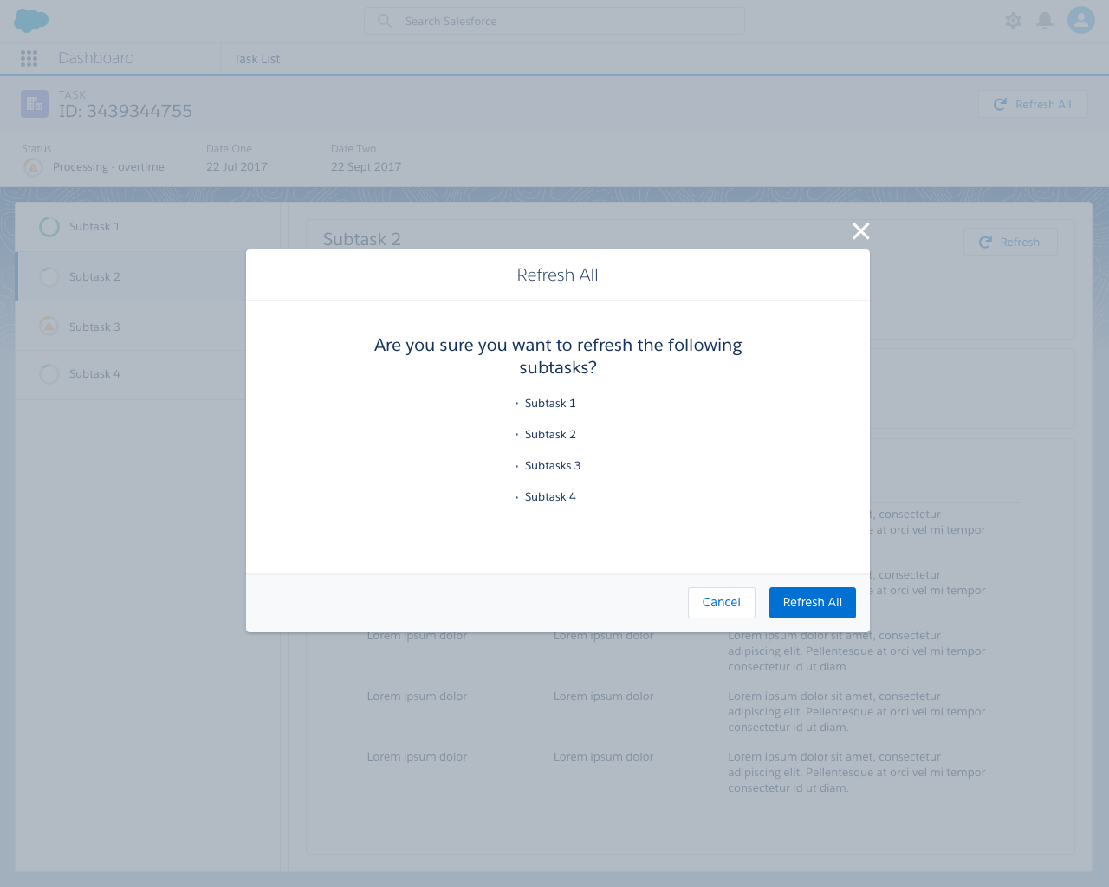Image resolution: width=1109 pixels, height=887 pixels.
Task: Close the Refresh All dialog
Action: click(x=860, y=231)
